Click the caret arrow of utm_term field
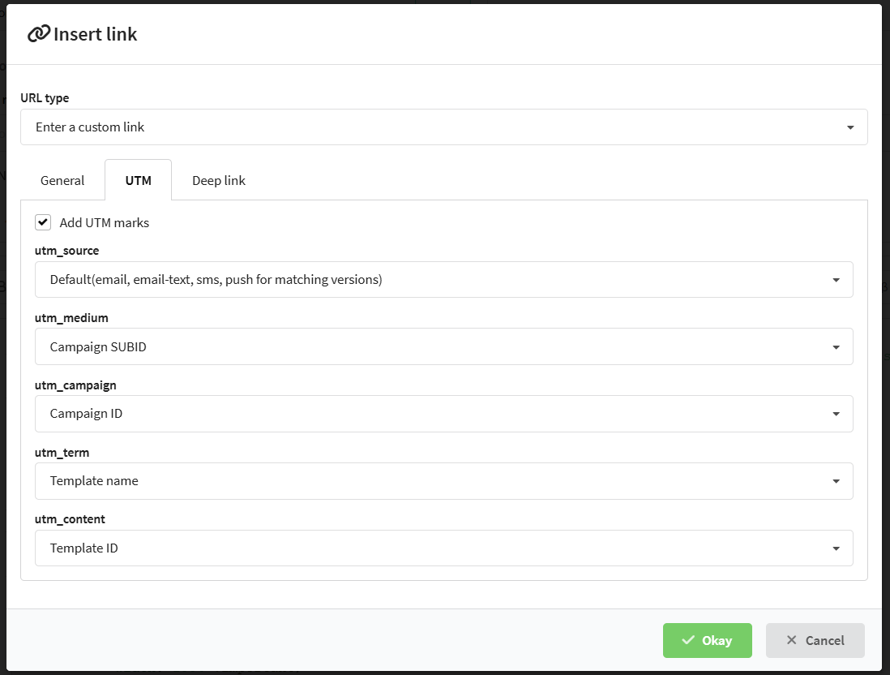 click(x=836, y=481)
